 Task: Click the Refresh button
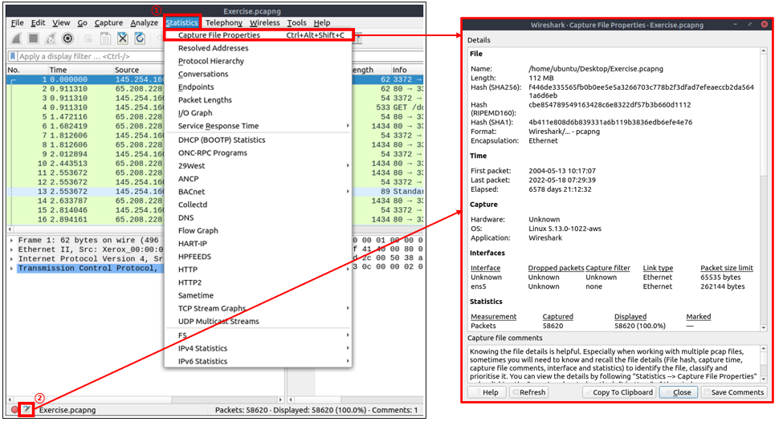528,392
